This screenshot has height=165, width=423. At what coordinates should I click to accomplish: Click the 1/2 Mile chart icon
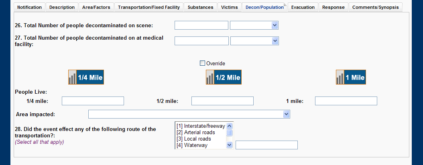(224, 77)
